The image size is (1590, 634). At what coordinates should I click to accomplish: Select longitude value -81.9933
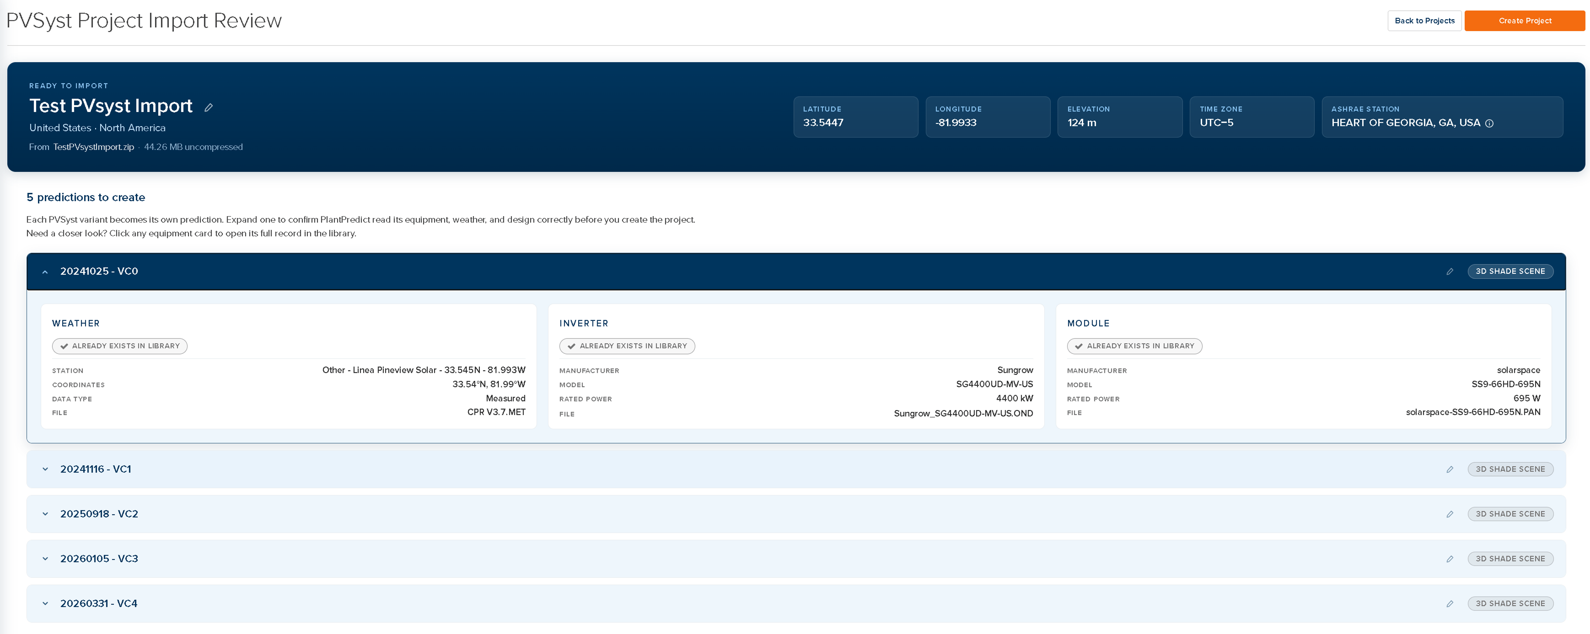point(956,123)
